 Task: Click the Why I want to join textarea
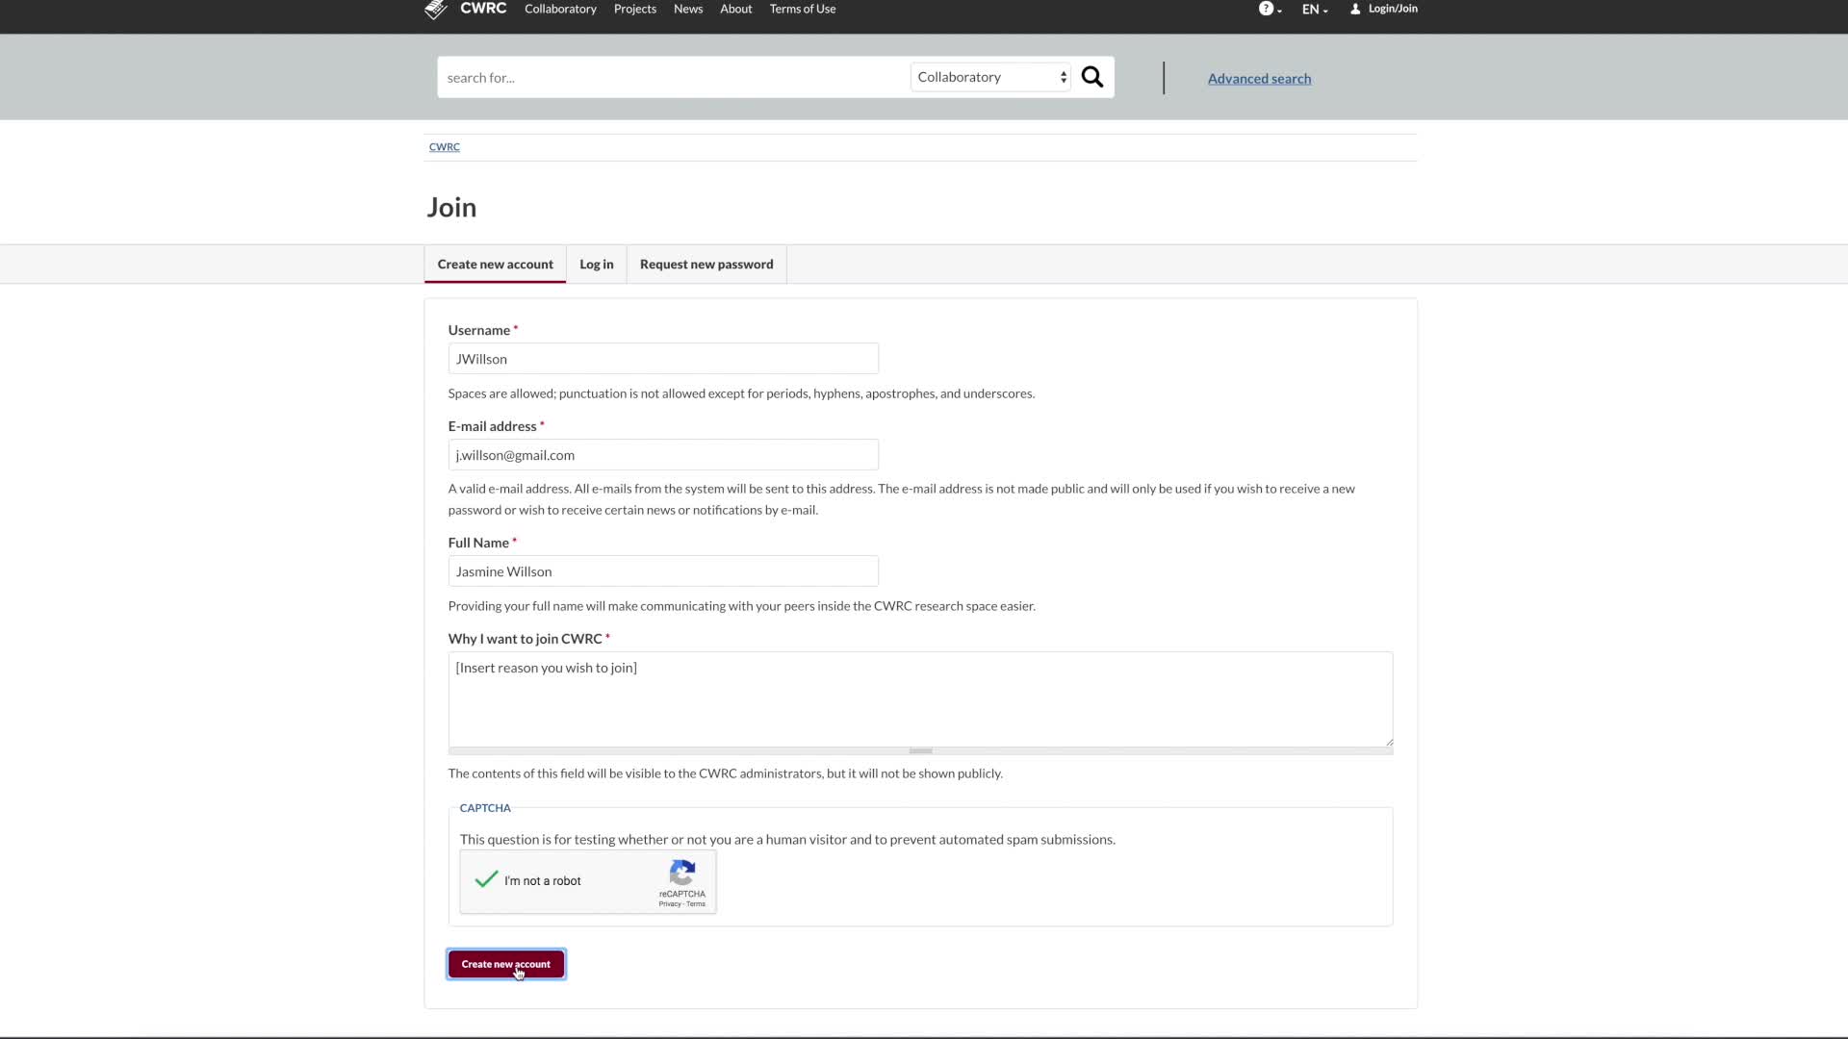[x=920, y=699]
